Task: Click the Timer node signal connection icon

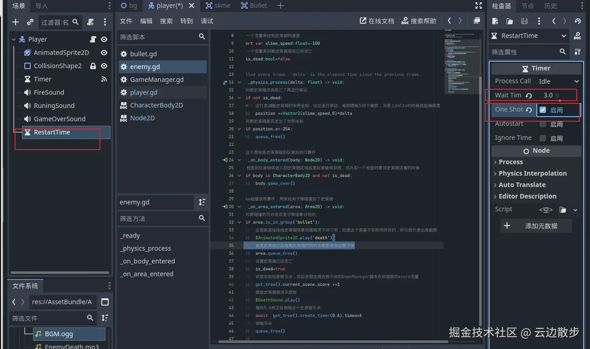Action: point(104,79)
